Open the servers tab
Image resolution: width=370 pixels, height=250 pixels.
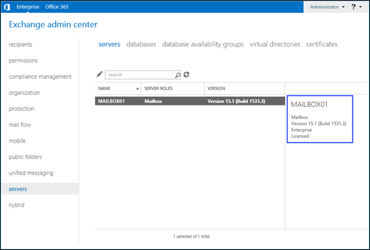pos(109,44)
